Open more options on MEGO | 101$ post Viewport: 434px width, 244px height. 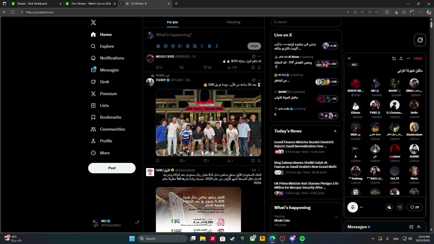(x=259, y=57)
